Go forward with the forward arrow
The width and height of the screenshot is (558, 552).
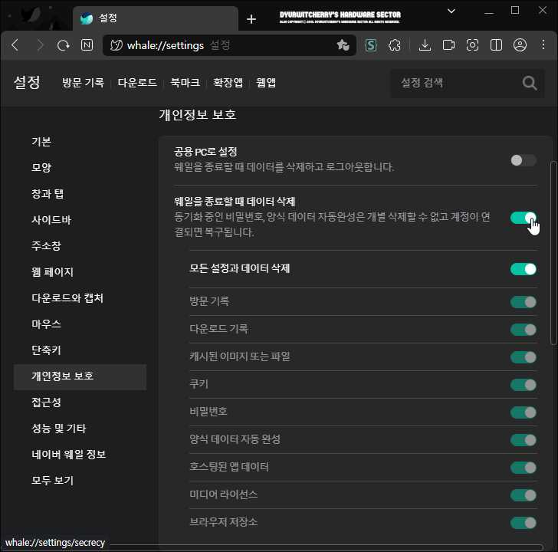point(40,45)
